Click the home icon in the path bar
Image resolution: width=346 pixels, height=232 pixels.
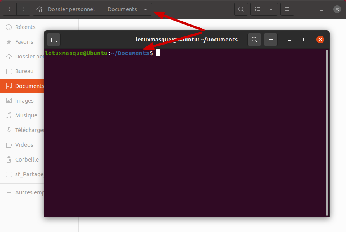coord(39,9)
